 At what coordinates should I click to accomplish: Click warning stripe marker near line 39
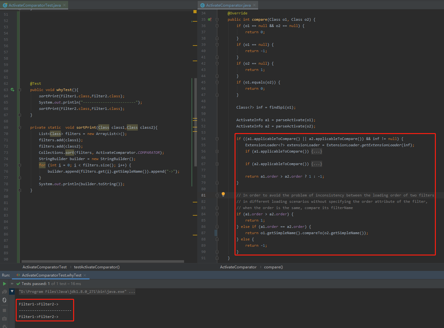195,46
